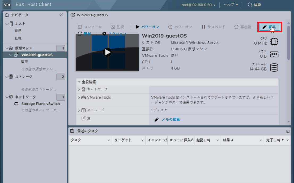Screen dimensions: 294x183
Task: Click the vm logo icon
Action: 7,5
